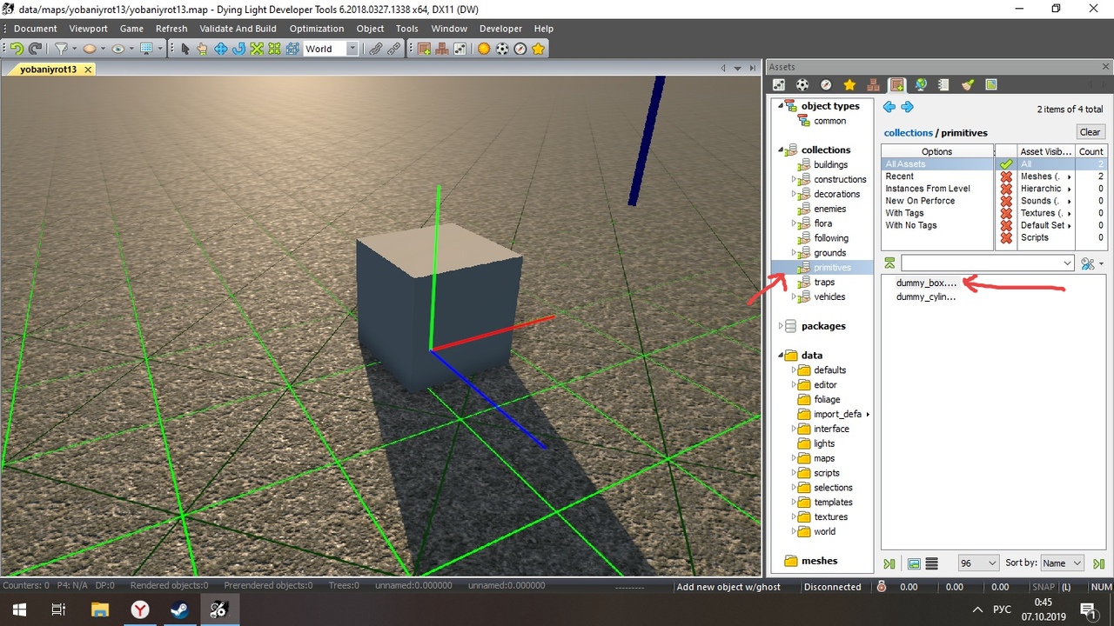
Task: Click the Clear button
Action: point(1091,132)
